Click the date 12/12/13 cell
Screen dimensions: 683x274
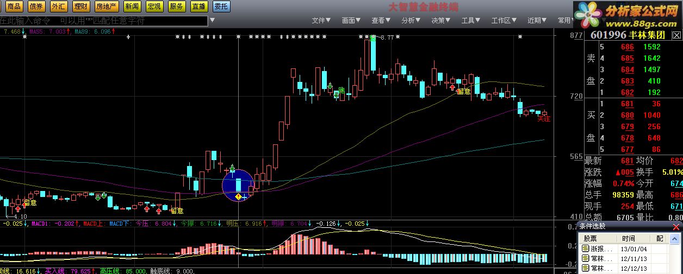click(x=635, y=268)
